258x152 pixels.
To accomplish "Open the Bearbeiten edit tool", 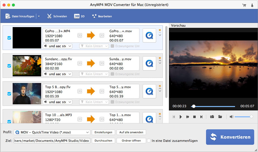I will 102,16.
